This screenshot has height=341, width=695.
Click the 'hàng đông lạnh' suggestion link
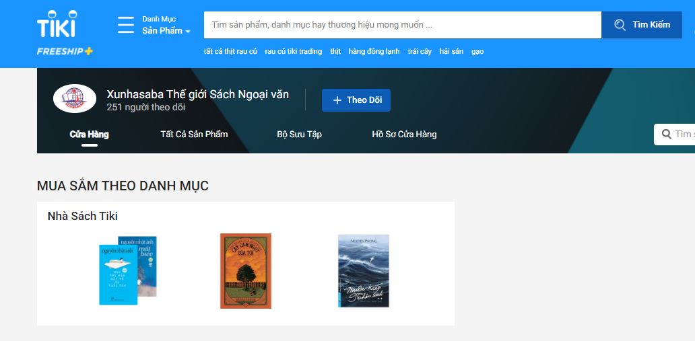tap(374, 52)
